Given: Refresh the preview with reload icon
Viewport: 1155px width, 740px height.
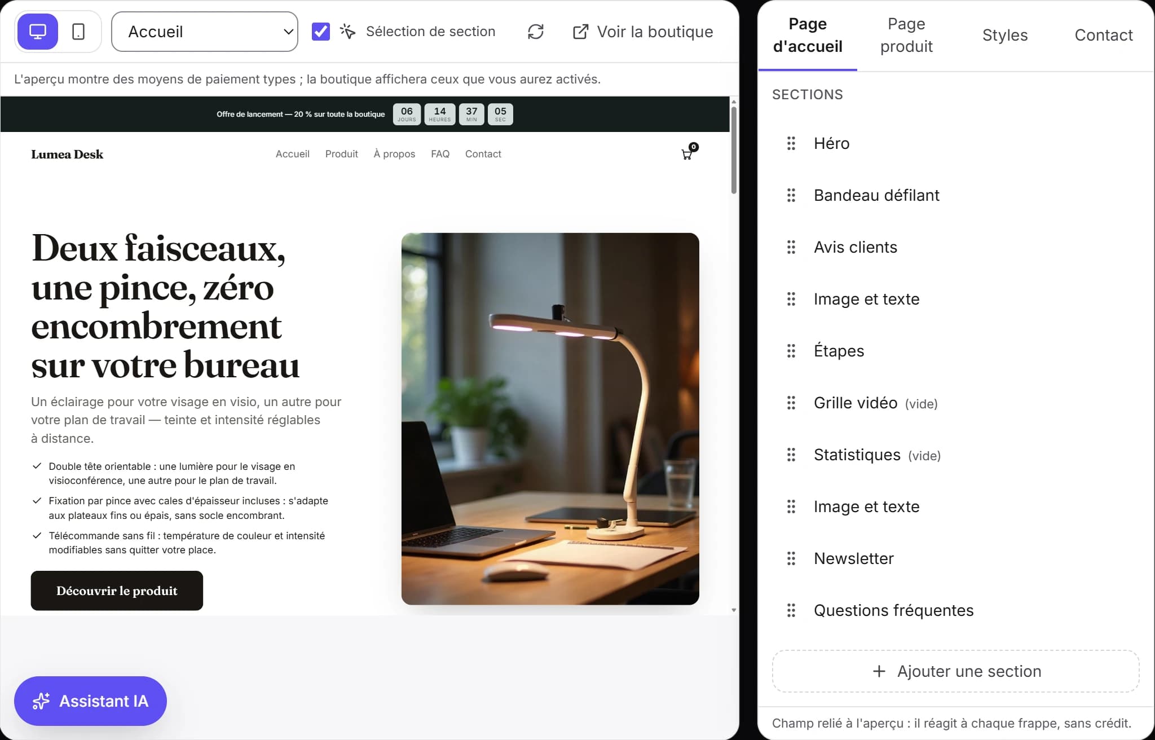Looking at the screenshot, I should 536,32.
